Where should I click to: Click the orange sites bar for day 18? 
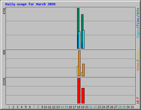(79, 63)
